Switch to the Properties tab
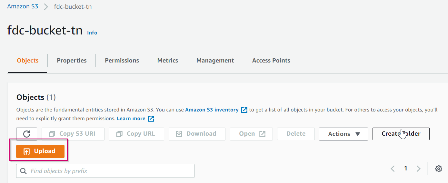 click(72, 61)
